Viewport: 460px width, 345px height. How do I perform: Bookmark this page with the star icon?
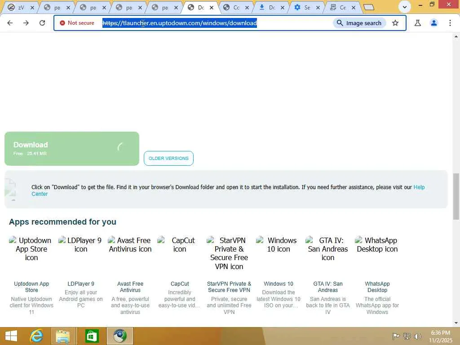pyautogui.click(x=395, y=23)
